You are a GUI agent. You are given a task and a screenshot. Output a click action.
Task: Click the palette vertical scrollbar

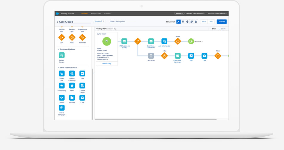tap(92, 94)
